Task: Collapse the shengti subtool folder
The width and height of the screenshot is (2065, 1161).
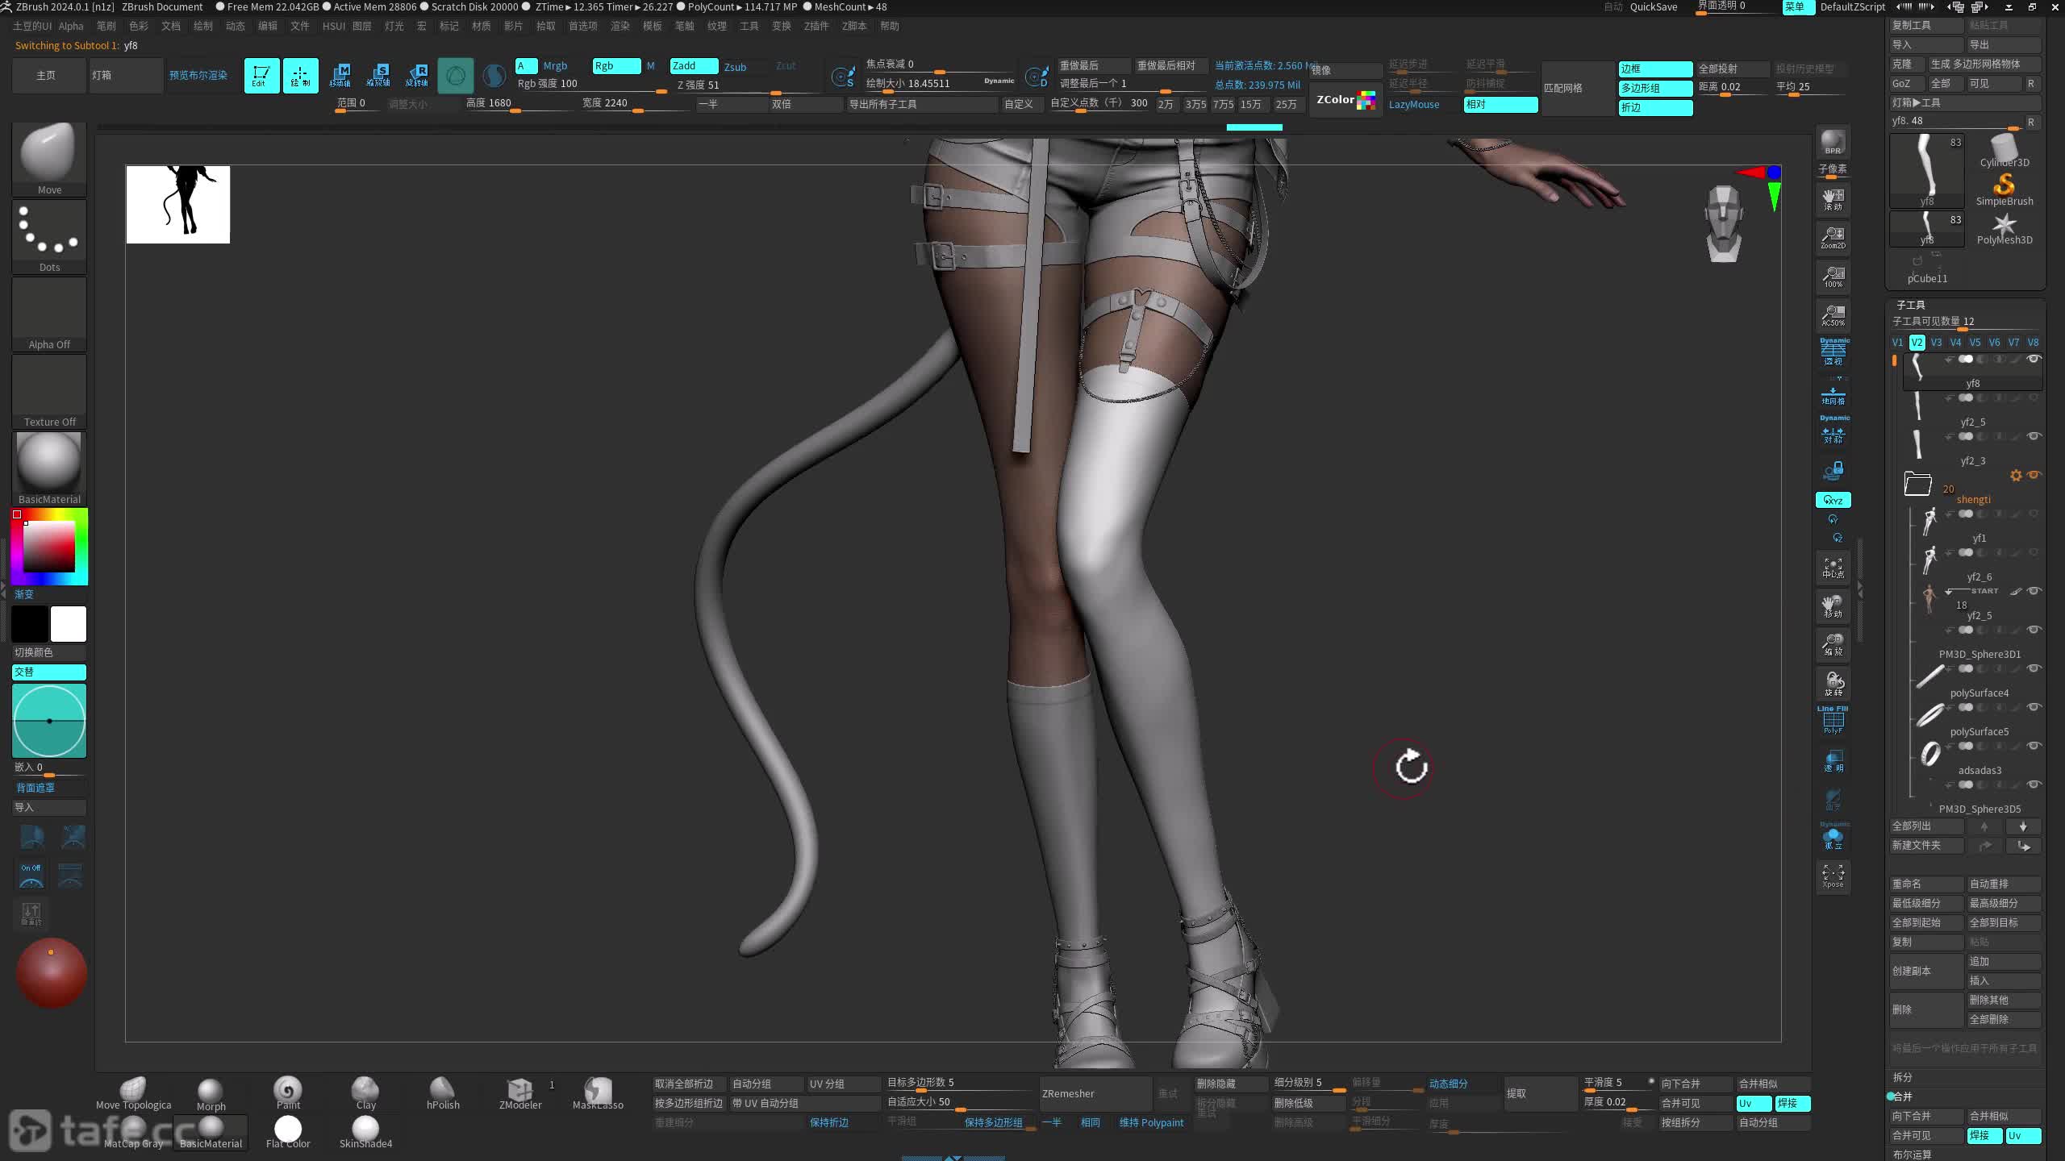Action: pyautogui.click(x=1917, y=484)
